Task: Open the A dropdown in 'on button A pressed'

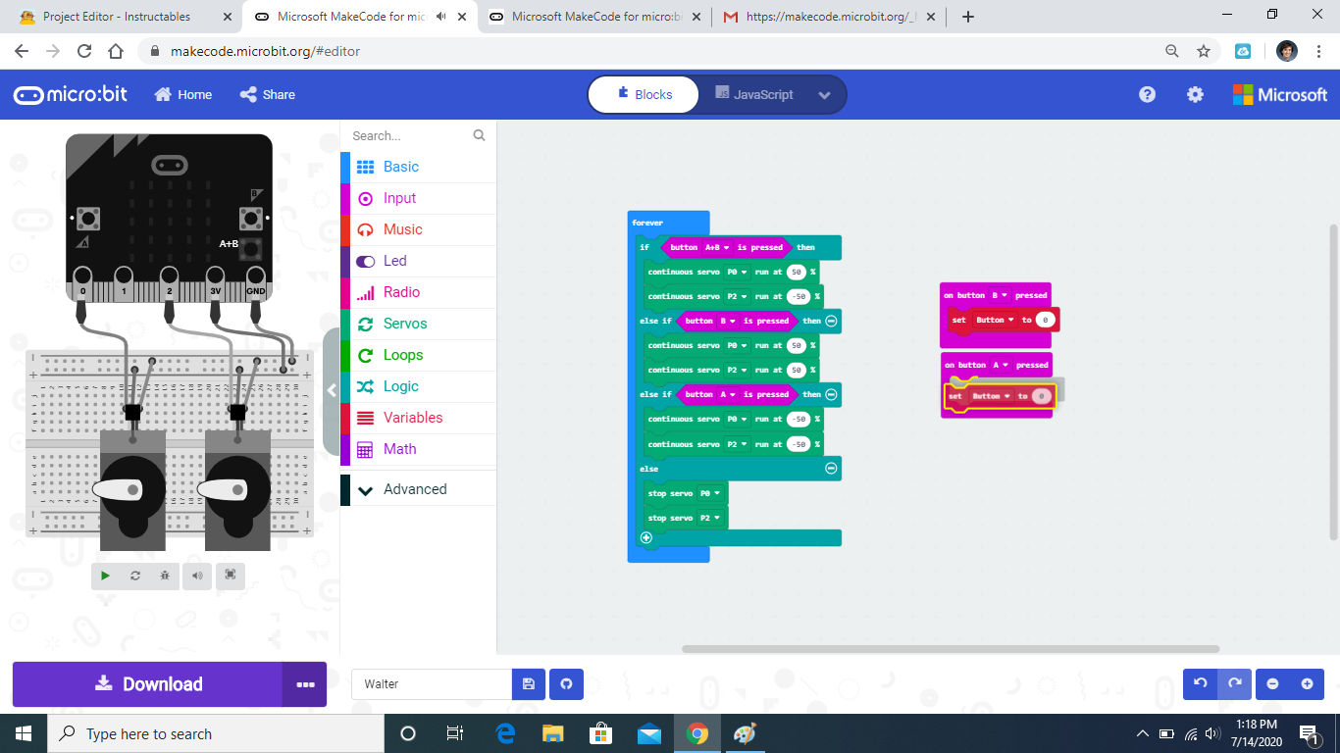Action: (x=1000, y=365)
